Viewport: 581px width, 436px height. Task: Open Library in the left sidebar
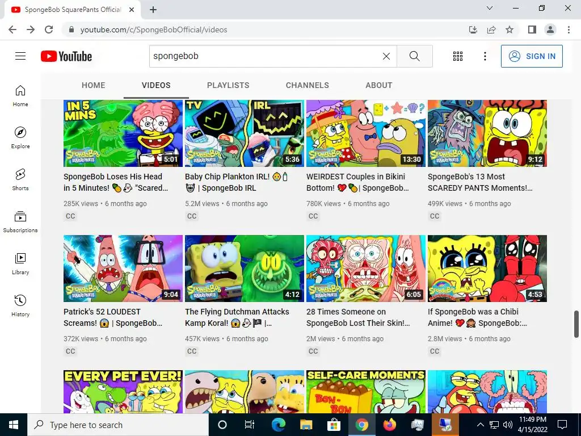pyautogui.click(x=20, y=263)
